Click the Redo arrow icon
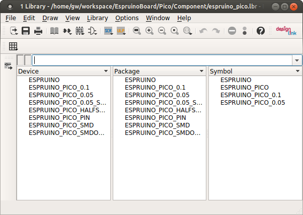The width and height of the screenshot is (303, 215). point(216,31)
